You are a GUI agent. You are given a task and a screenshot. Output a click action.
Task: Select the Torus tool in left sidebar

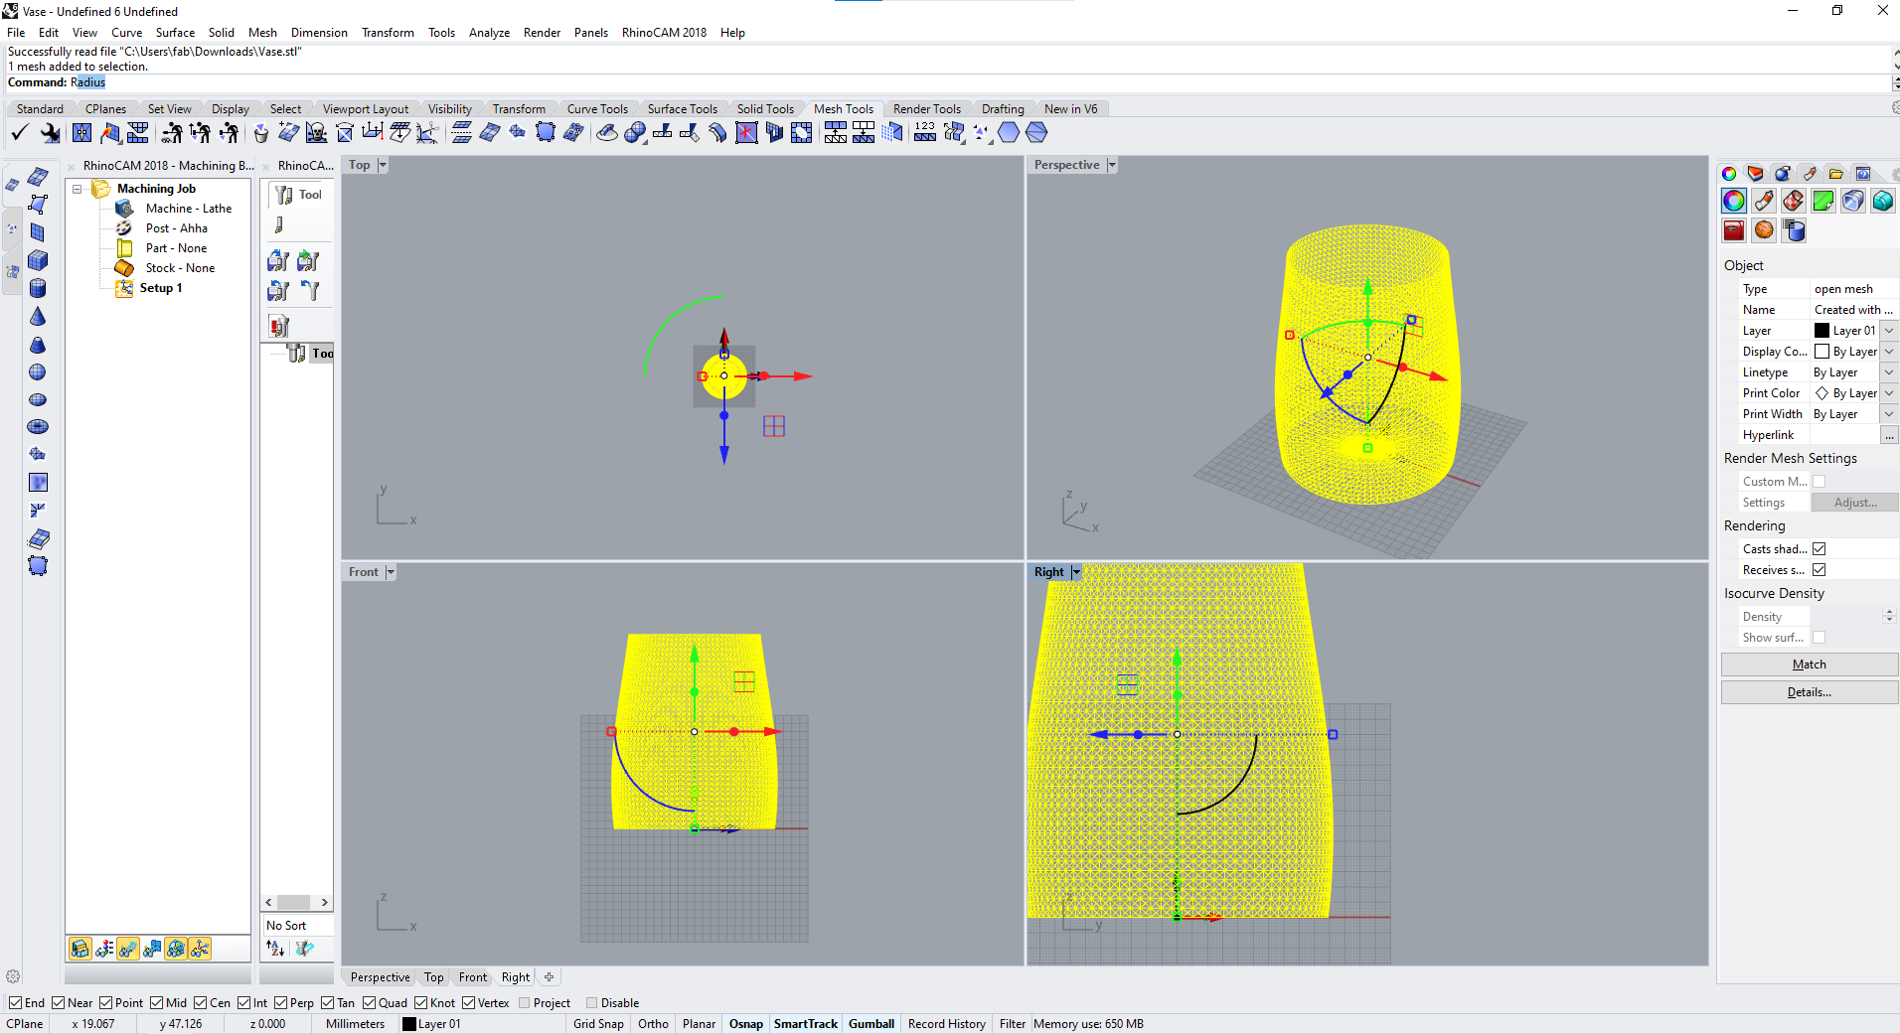point(38,427)
